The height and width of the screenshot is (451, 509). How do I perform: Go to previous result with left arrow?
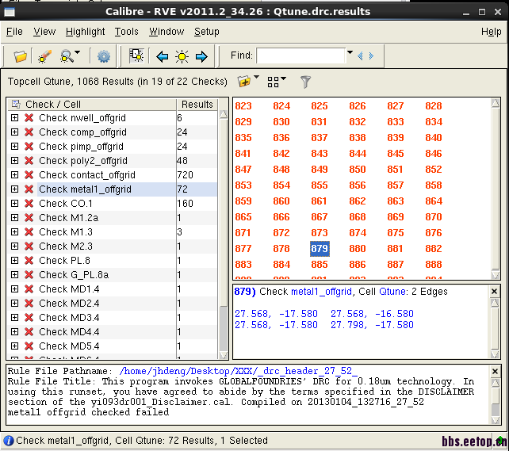point(163,56)
